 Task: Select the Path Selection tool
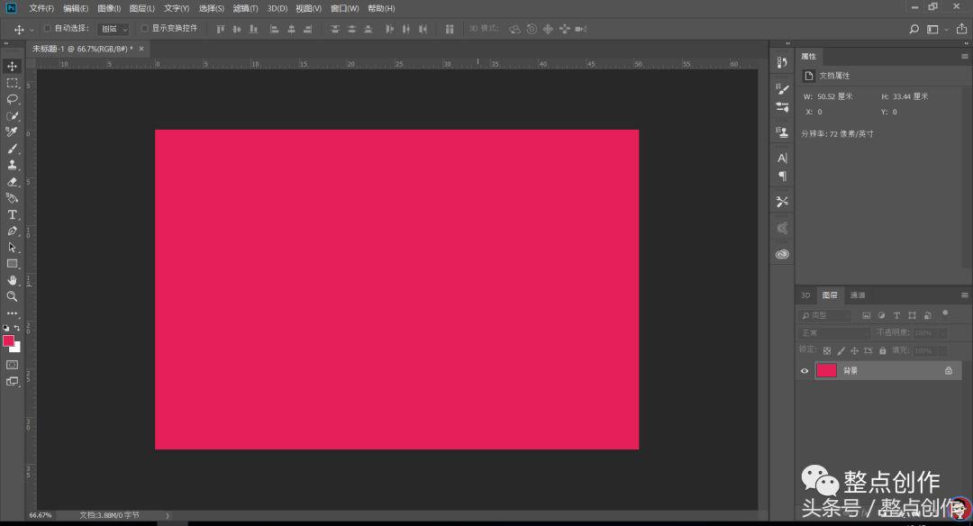coord(12,248)
